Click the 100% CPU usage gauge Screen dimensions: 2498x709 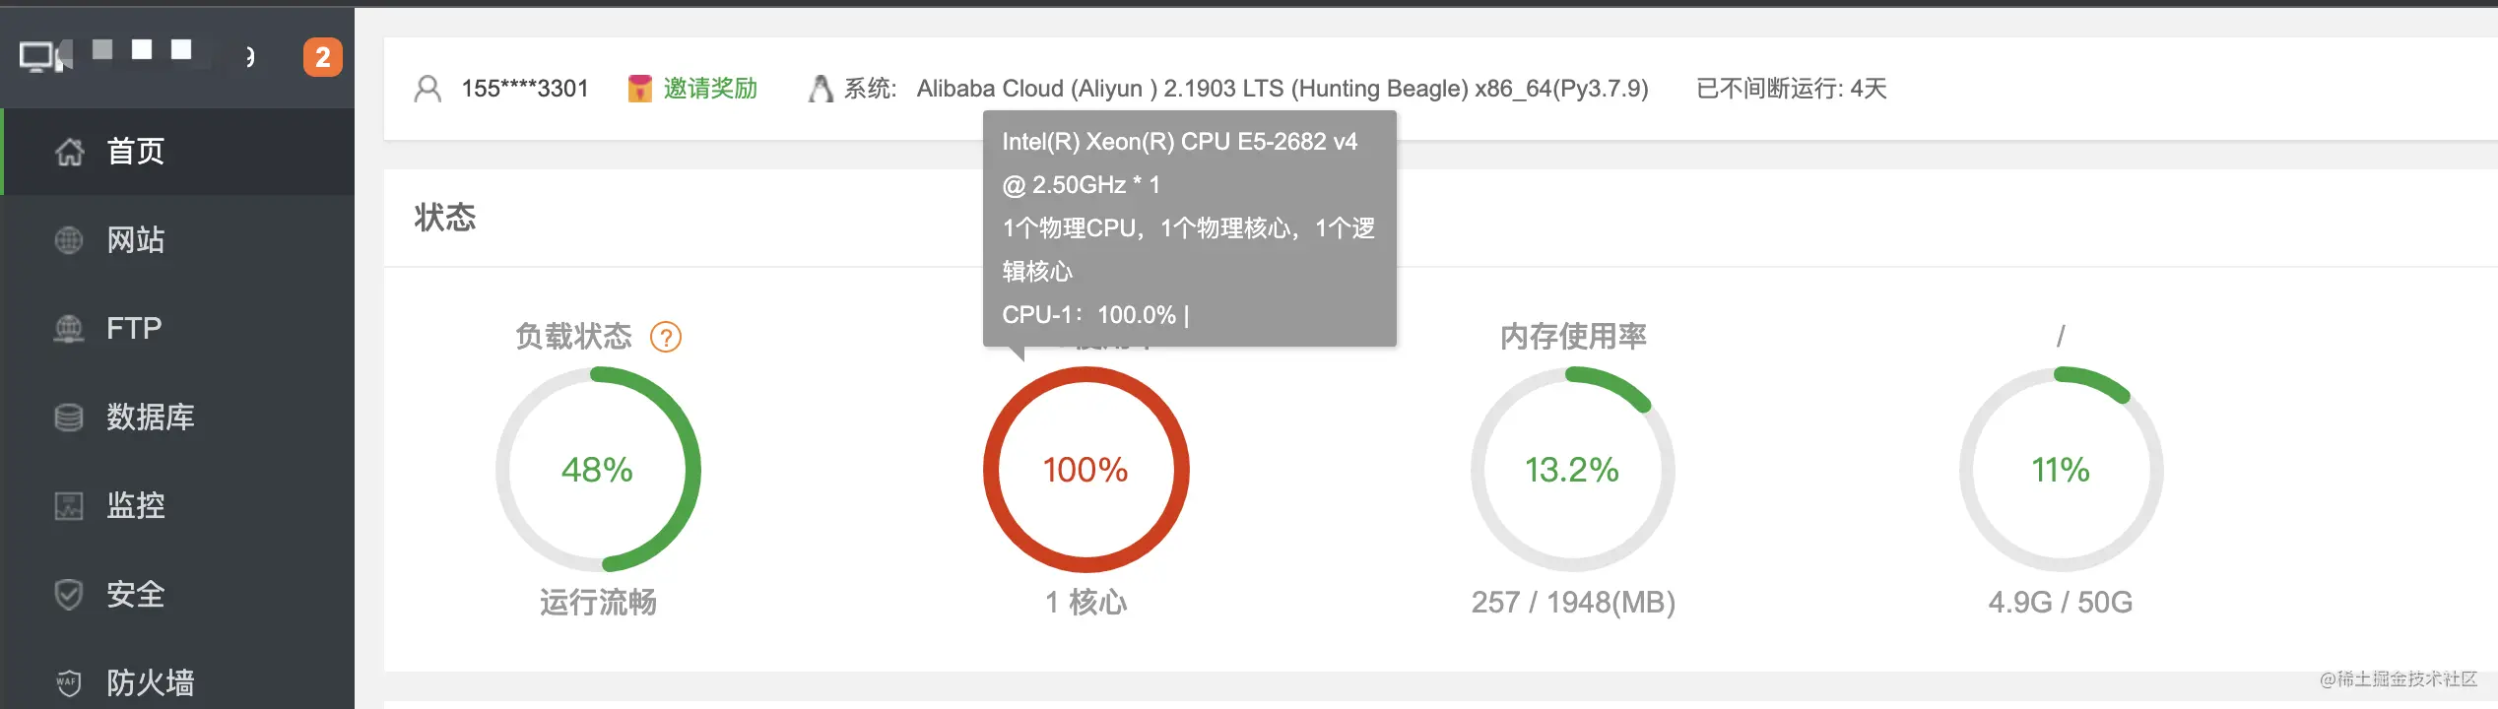click(x=1086, y=470)
